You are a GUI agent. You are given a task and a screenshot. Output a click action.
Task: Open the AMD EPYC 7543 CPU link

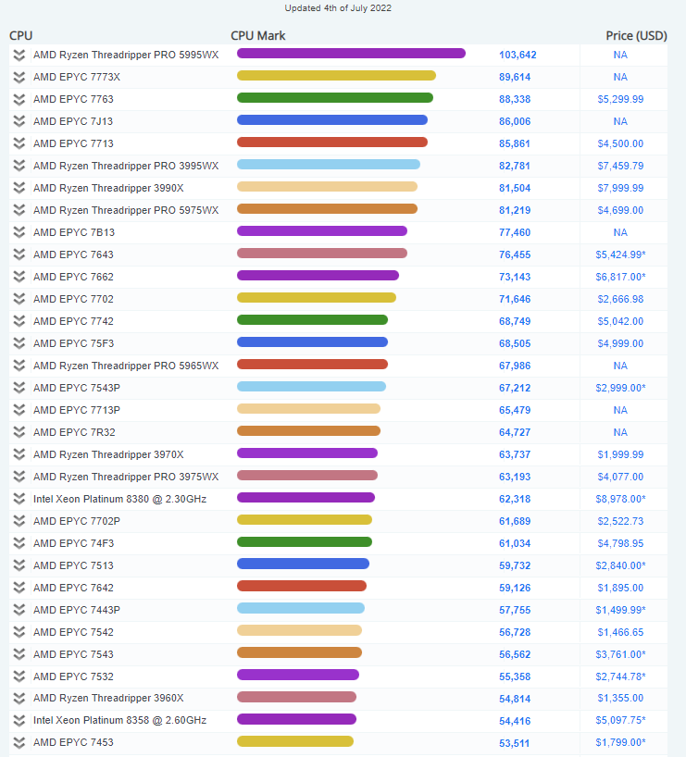pyautogui.click(x=73, y=654)
